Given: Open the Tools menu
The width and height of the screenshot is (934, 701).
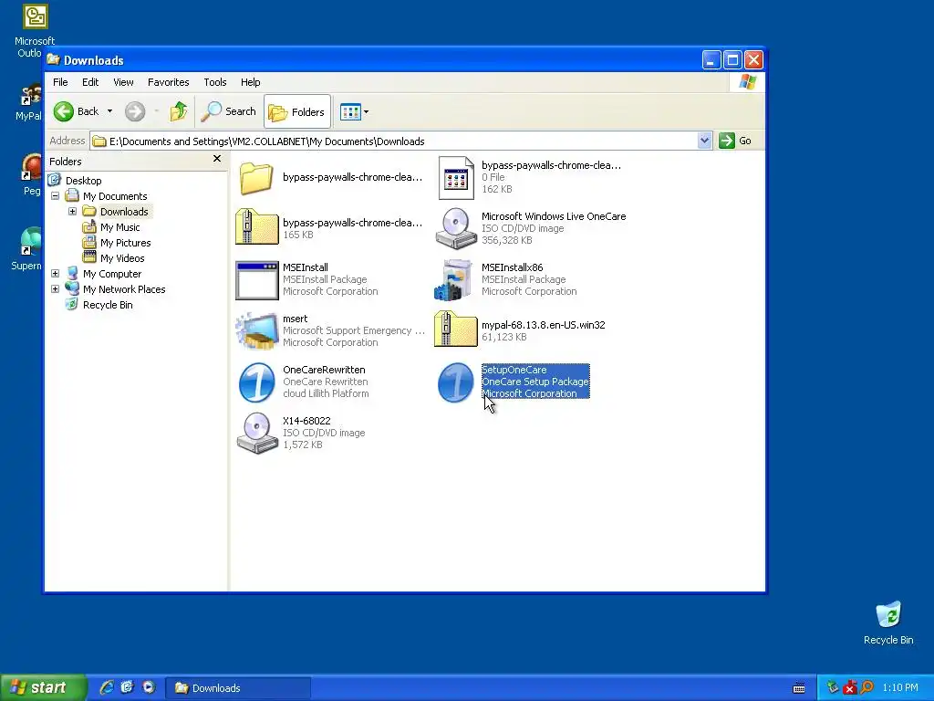Looking at the screenshot, I should pyautogui.click(x=215, y=82).
